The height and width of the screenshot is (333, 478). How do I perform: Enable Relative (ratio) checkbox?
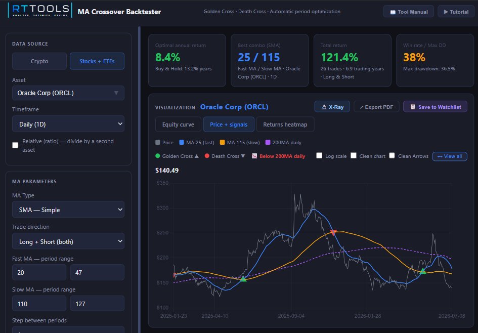pos(15,145)
